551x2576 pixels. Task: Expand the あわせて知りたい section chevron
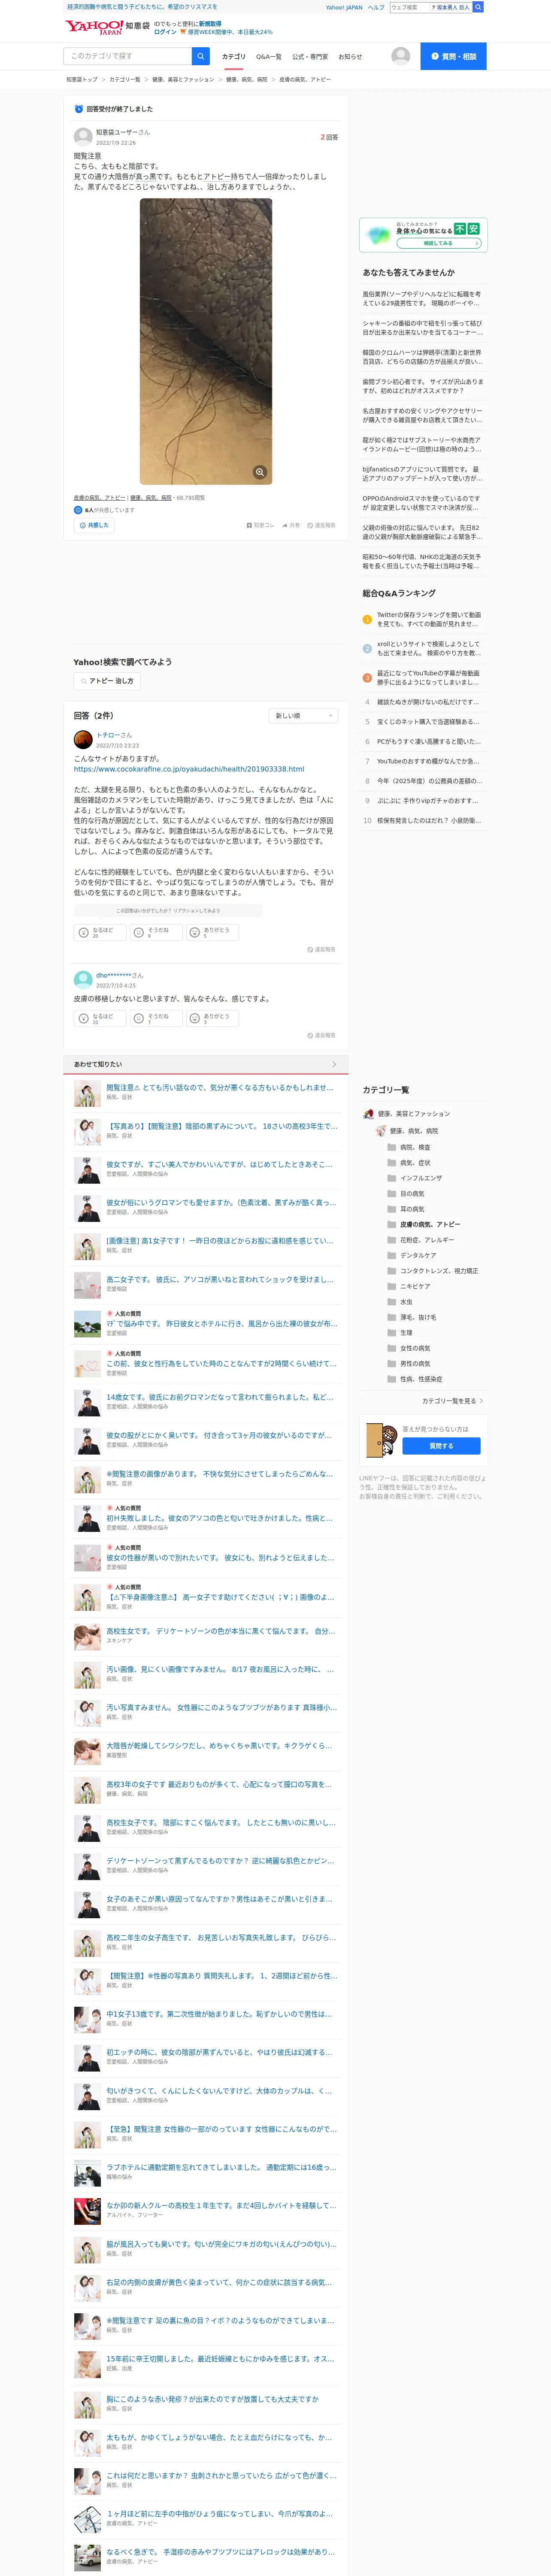334,1064
